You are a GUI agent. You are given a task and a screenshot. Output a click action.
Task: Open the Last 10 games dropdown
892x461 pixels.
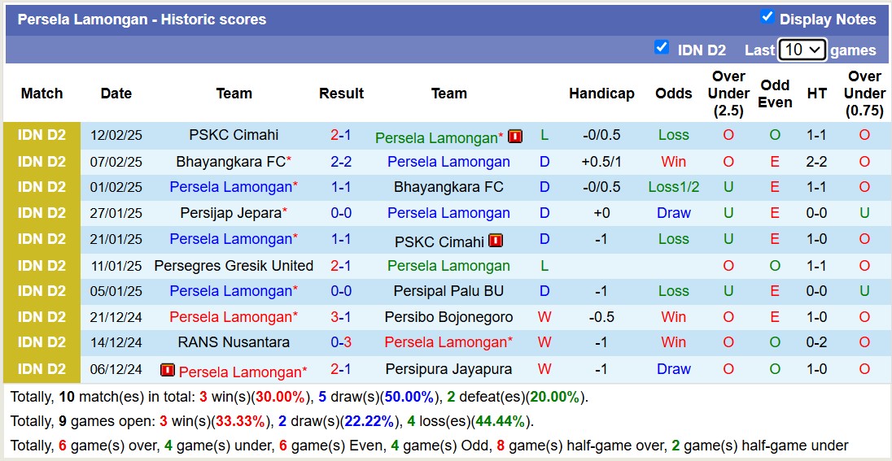pyautogui.click(x=802, y=50)
